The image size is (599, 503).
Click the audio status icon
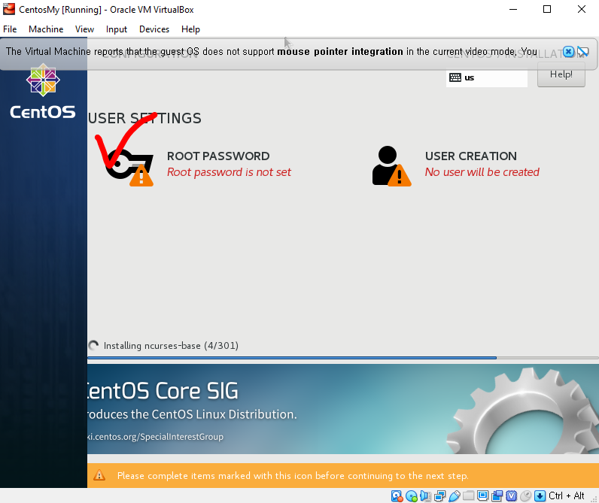coord(425,495)
